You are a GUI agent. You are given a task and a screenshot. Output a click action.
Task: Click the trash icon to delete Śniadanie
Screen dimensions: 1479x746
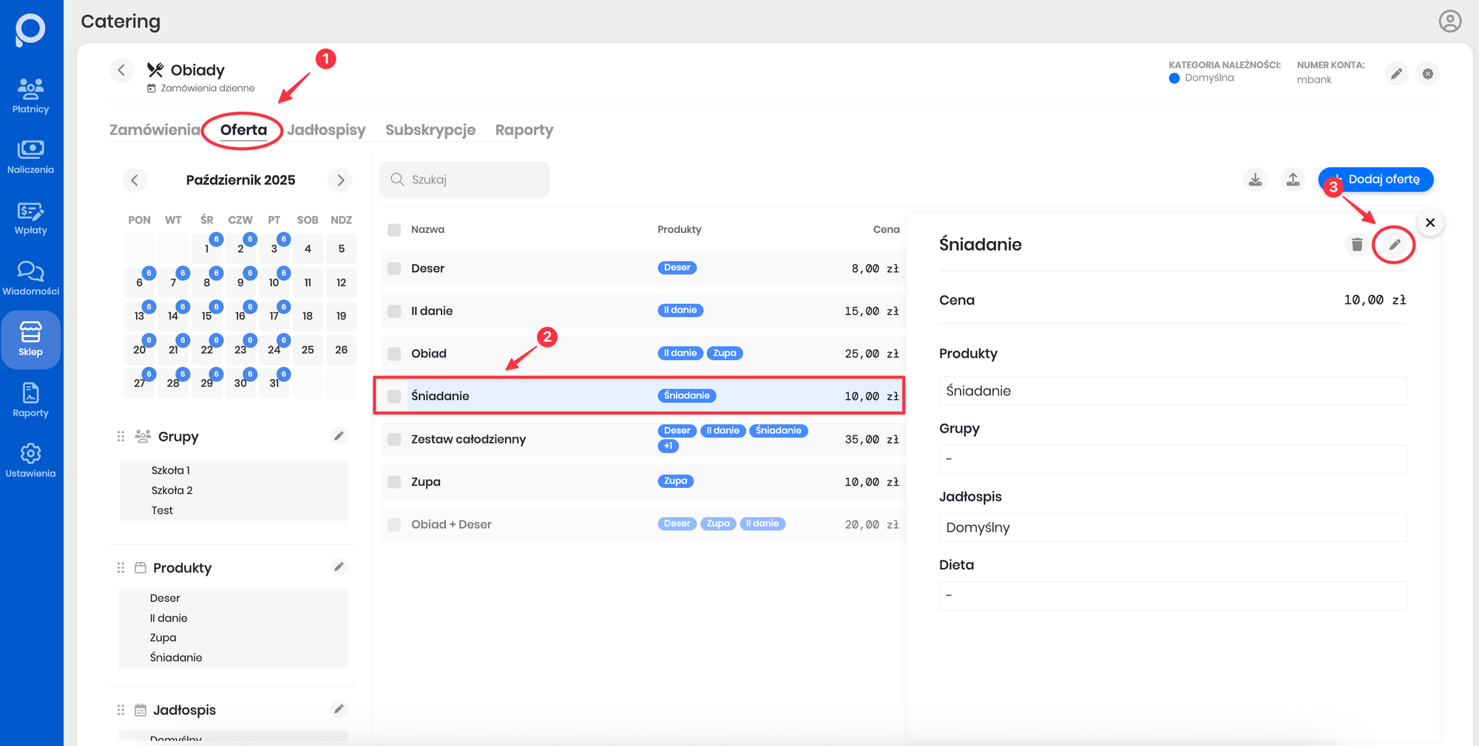1356,245
